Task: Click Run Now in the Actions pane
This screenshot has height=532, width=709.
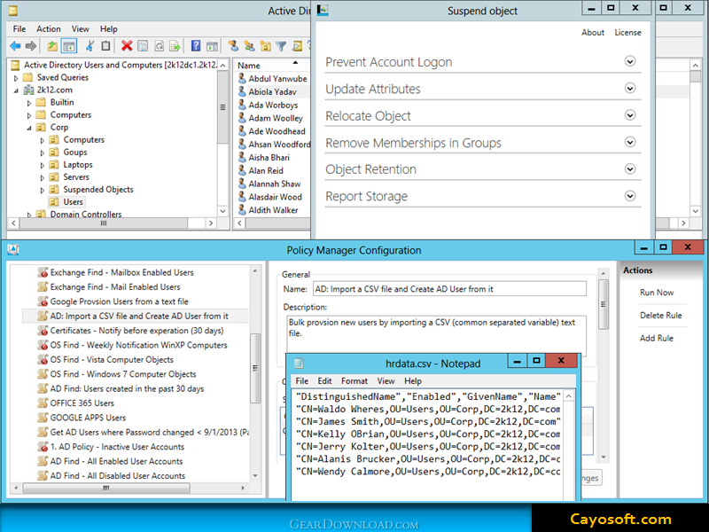Action: tap(657, 293)
